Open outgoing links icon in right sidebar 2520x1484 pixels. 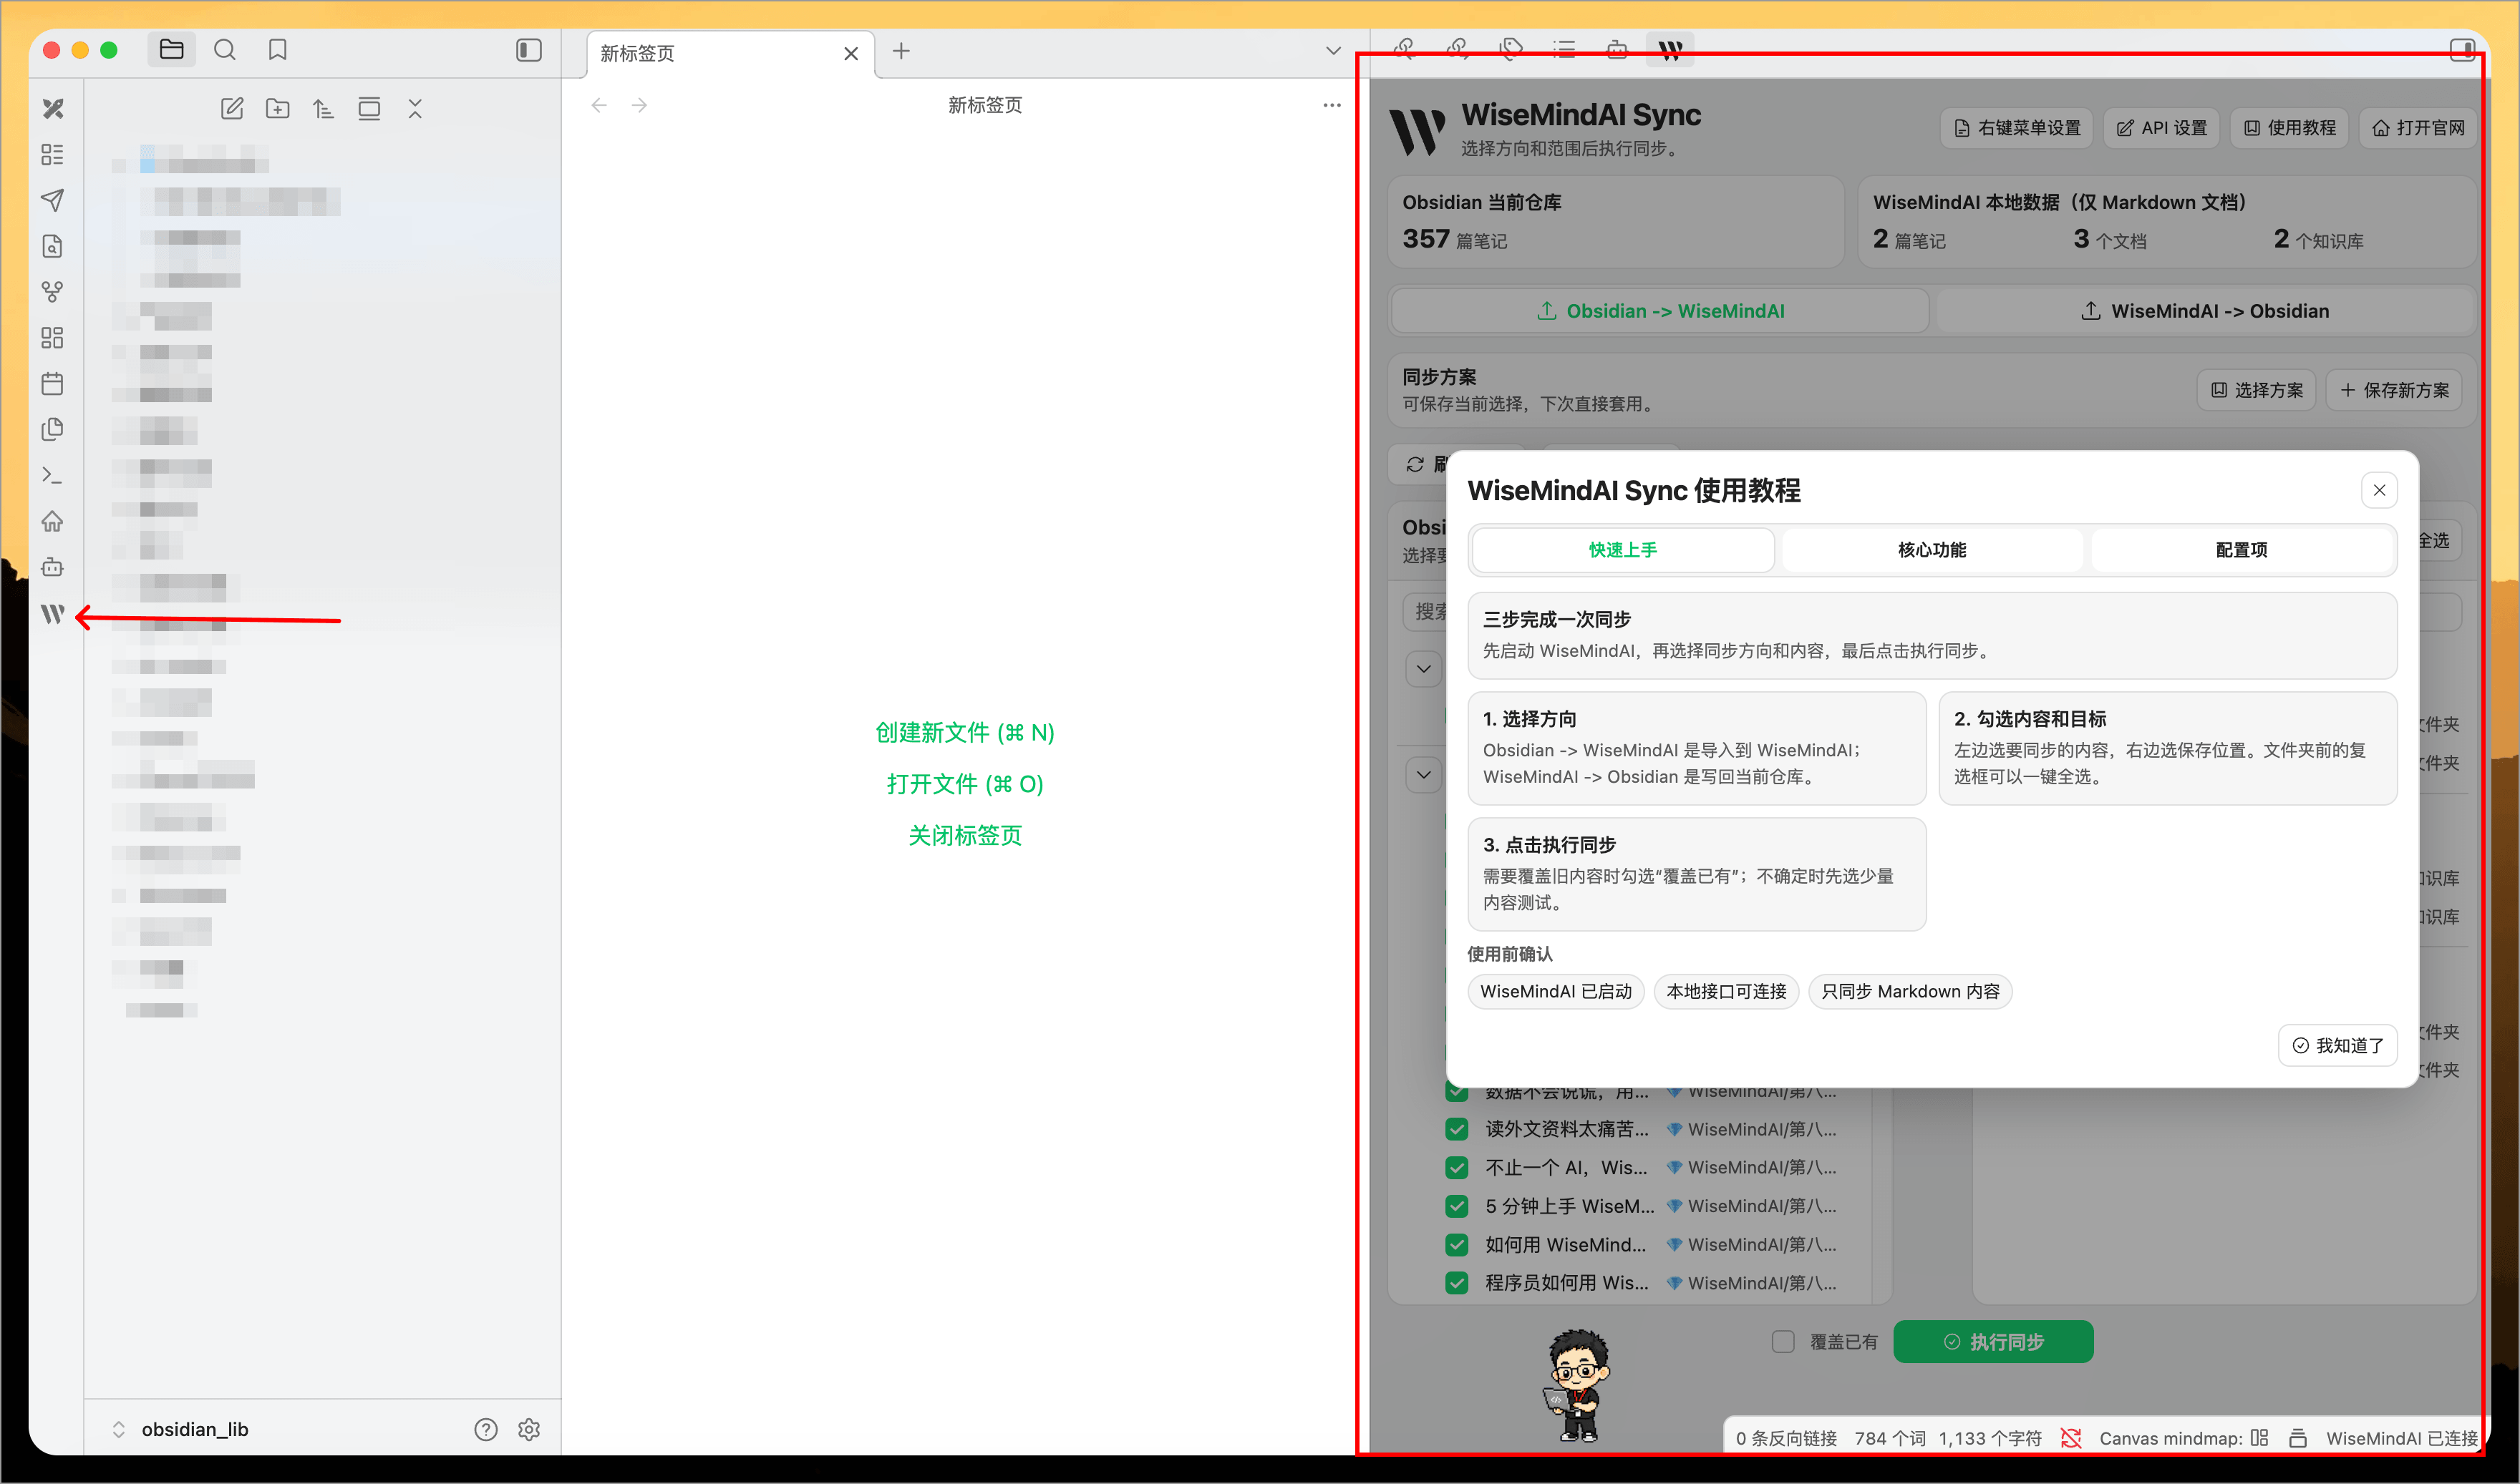(1458, 49)
